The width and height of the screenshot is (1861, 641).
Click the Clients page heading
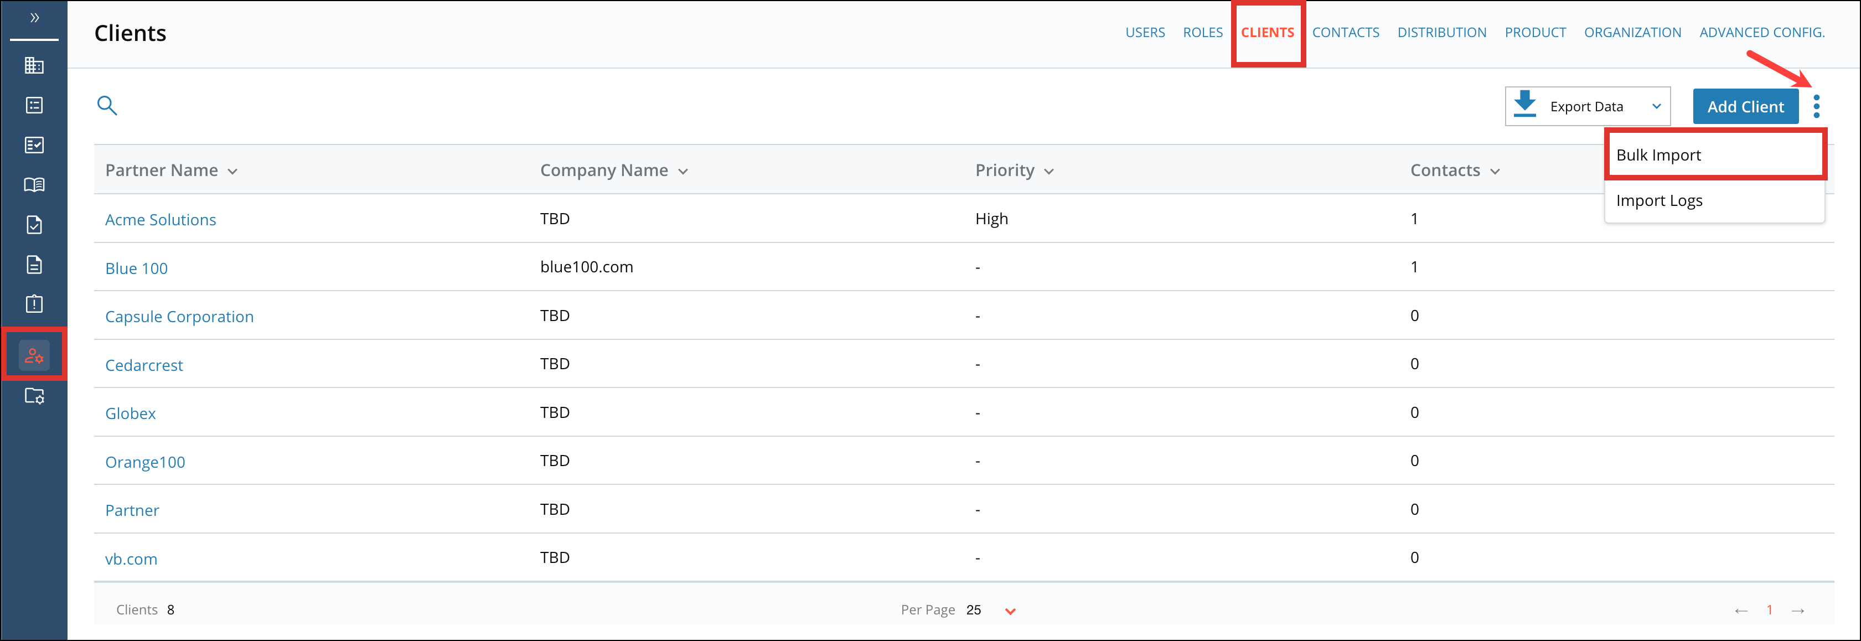130,33
